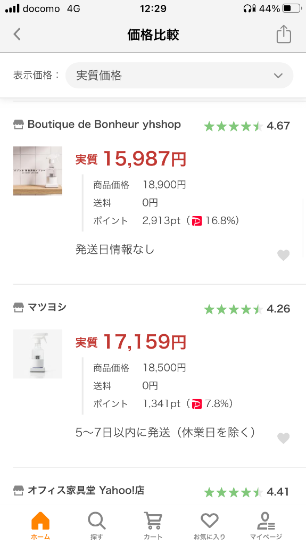Open the オフィス家具堂 Yahoo!店 store link
Screen dimensions: 306x545
pyautogui.click(x=86, y=490)
